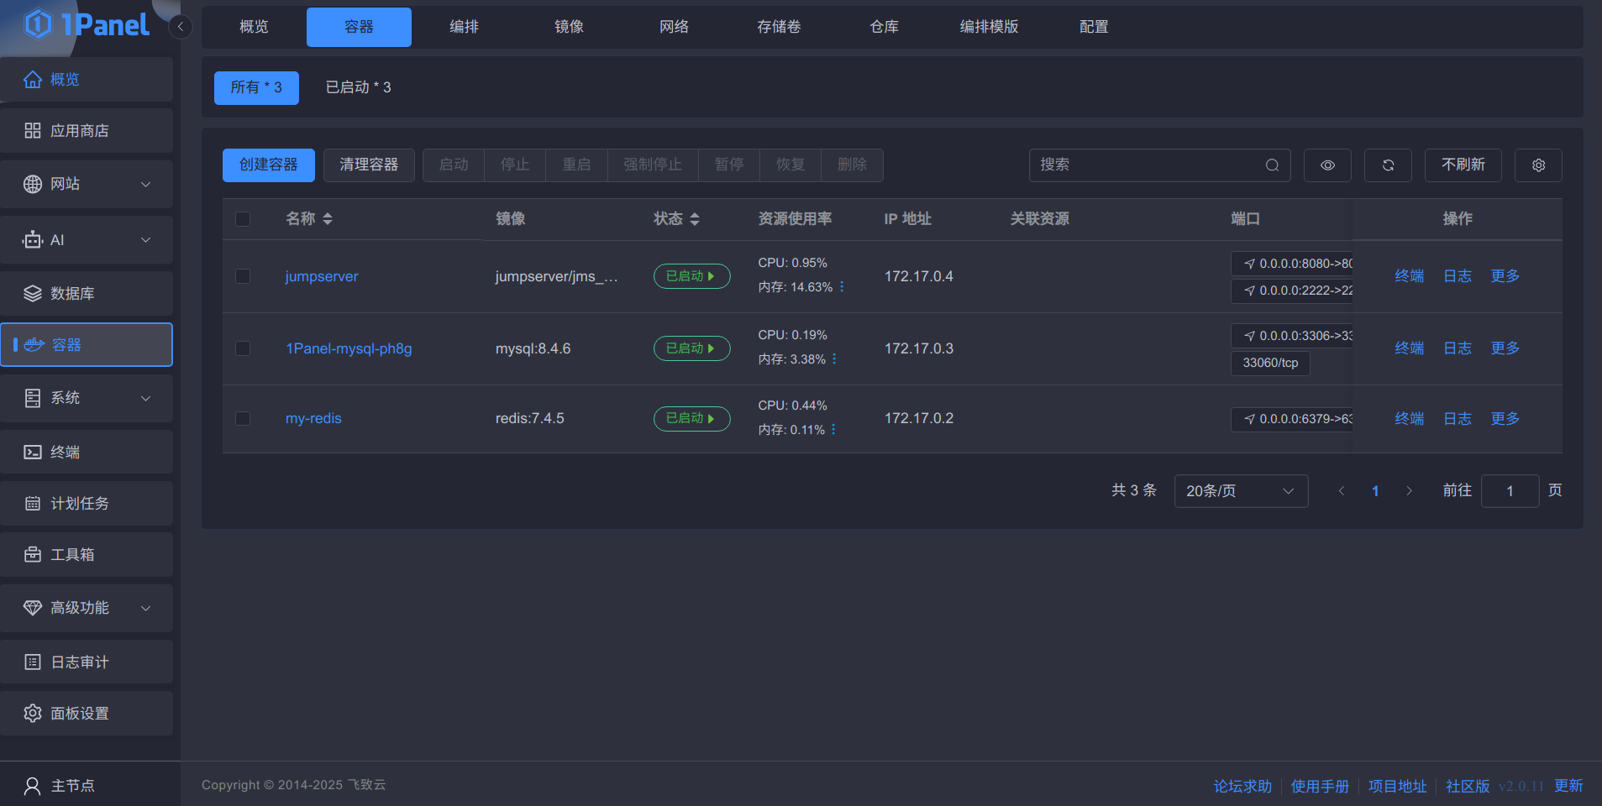
Task: Open the 20条/页 page size dropdown
Action: coord(1241,491)
